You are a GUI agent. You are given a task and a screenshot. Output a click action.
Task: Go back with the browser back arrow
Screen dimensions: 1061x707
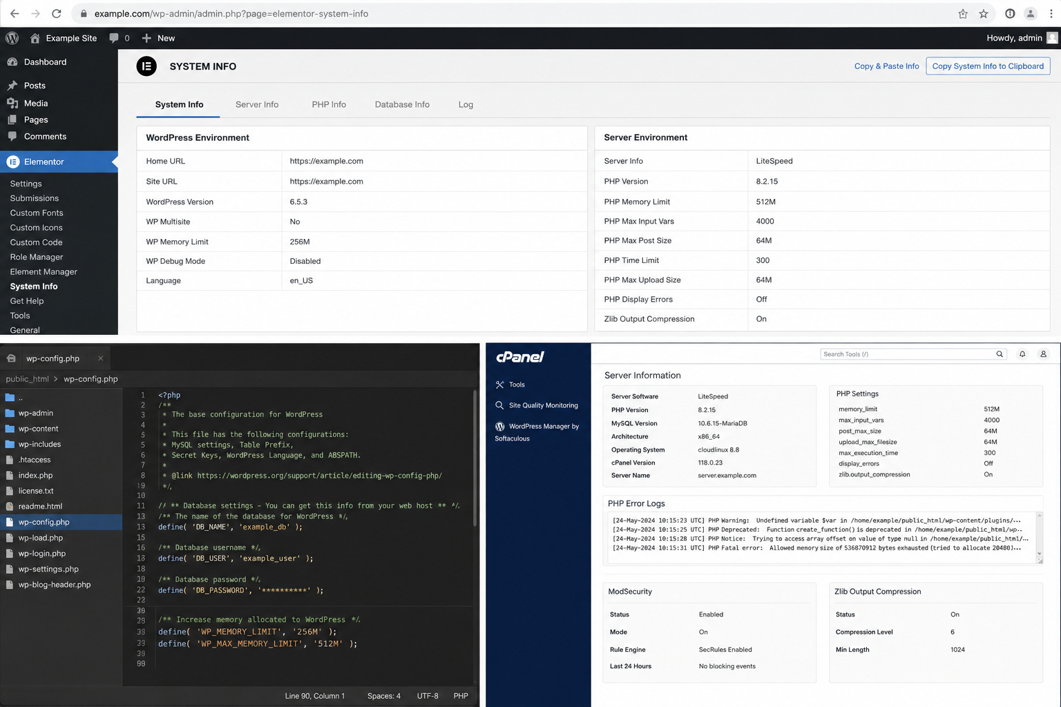(15, 14)
